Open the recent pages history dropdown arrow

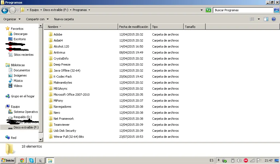pyautogui.click(x=17, y=10)
